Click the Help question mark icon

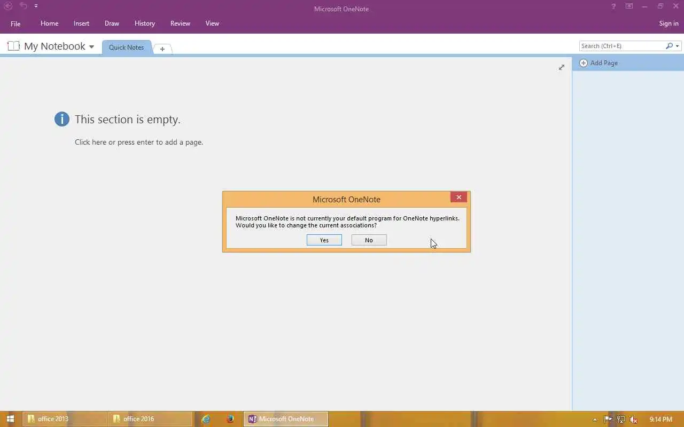coord(613,6)
